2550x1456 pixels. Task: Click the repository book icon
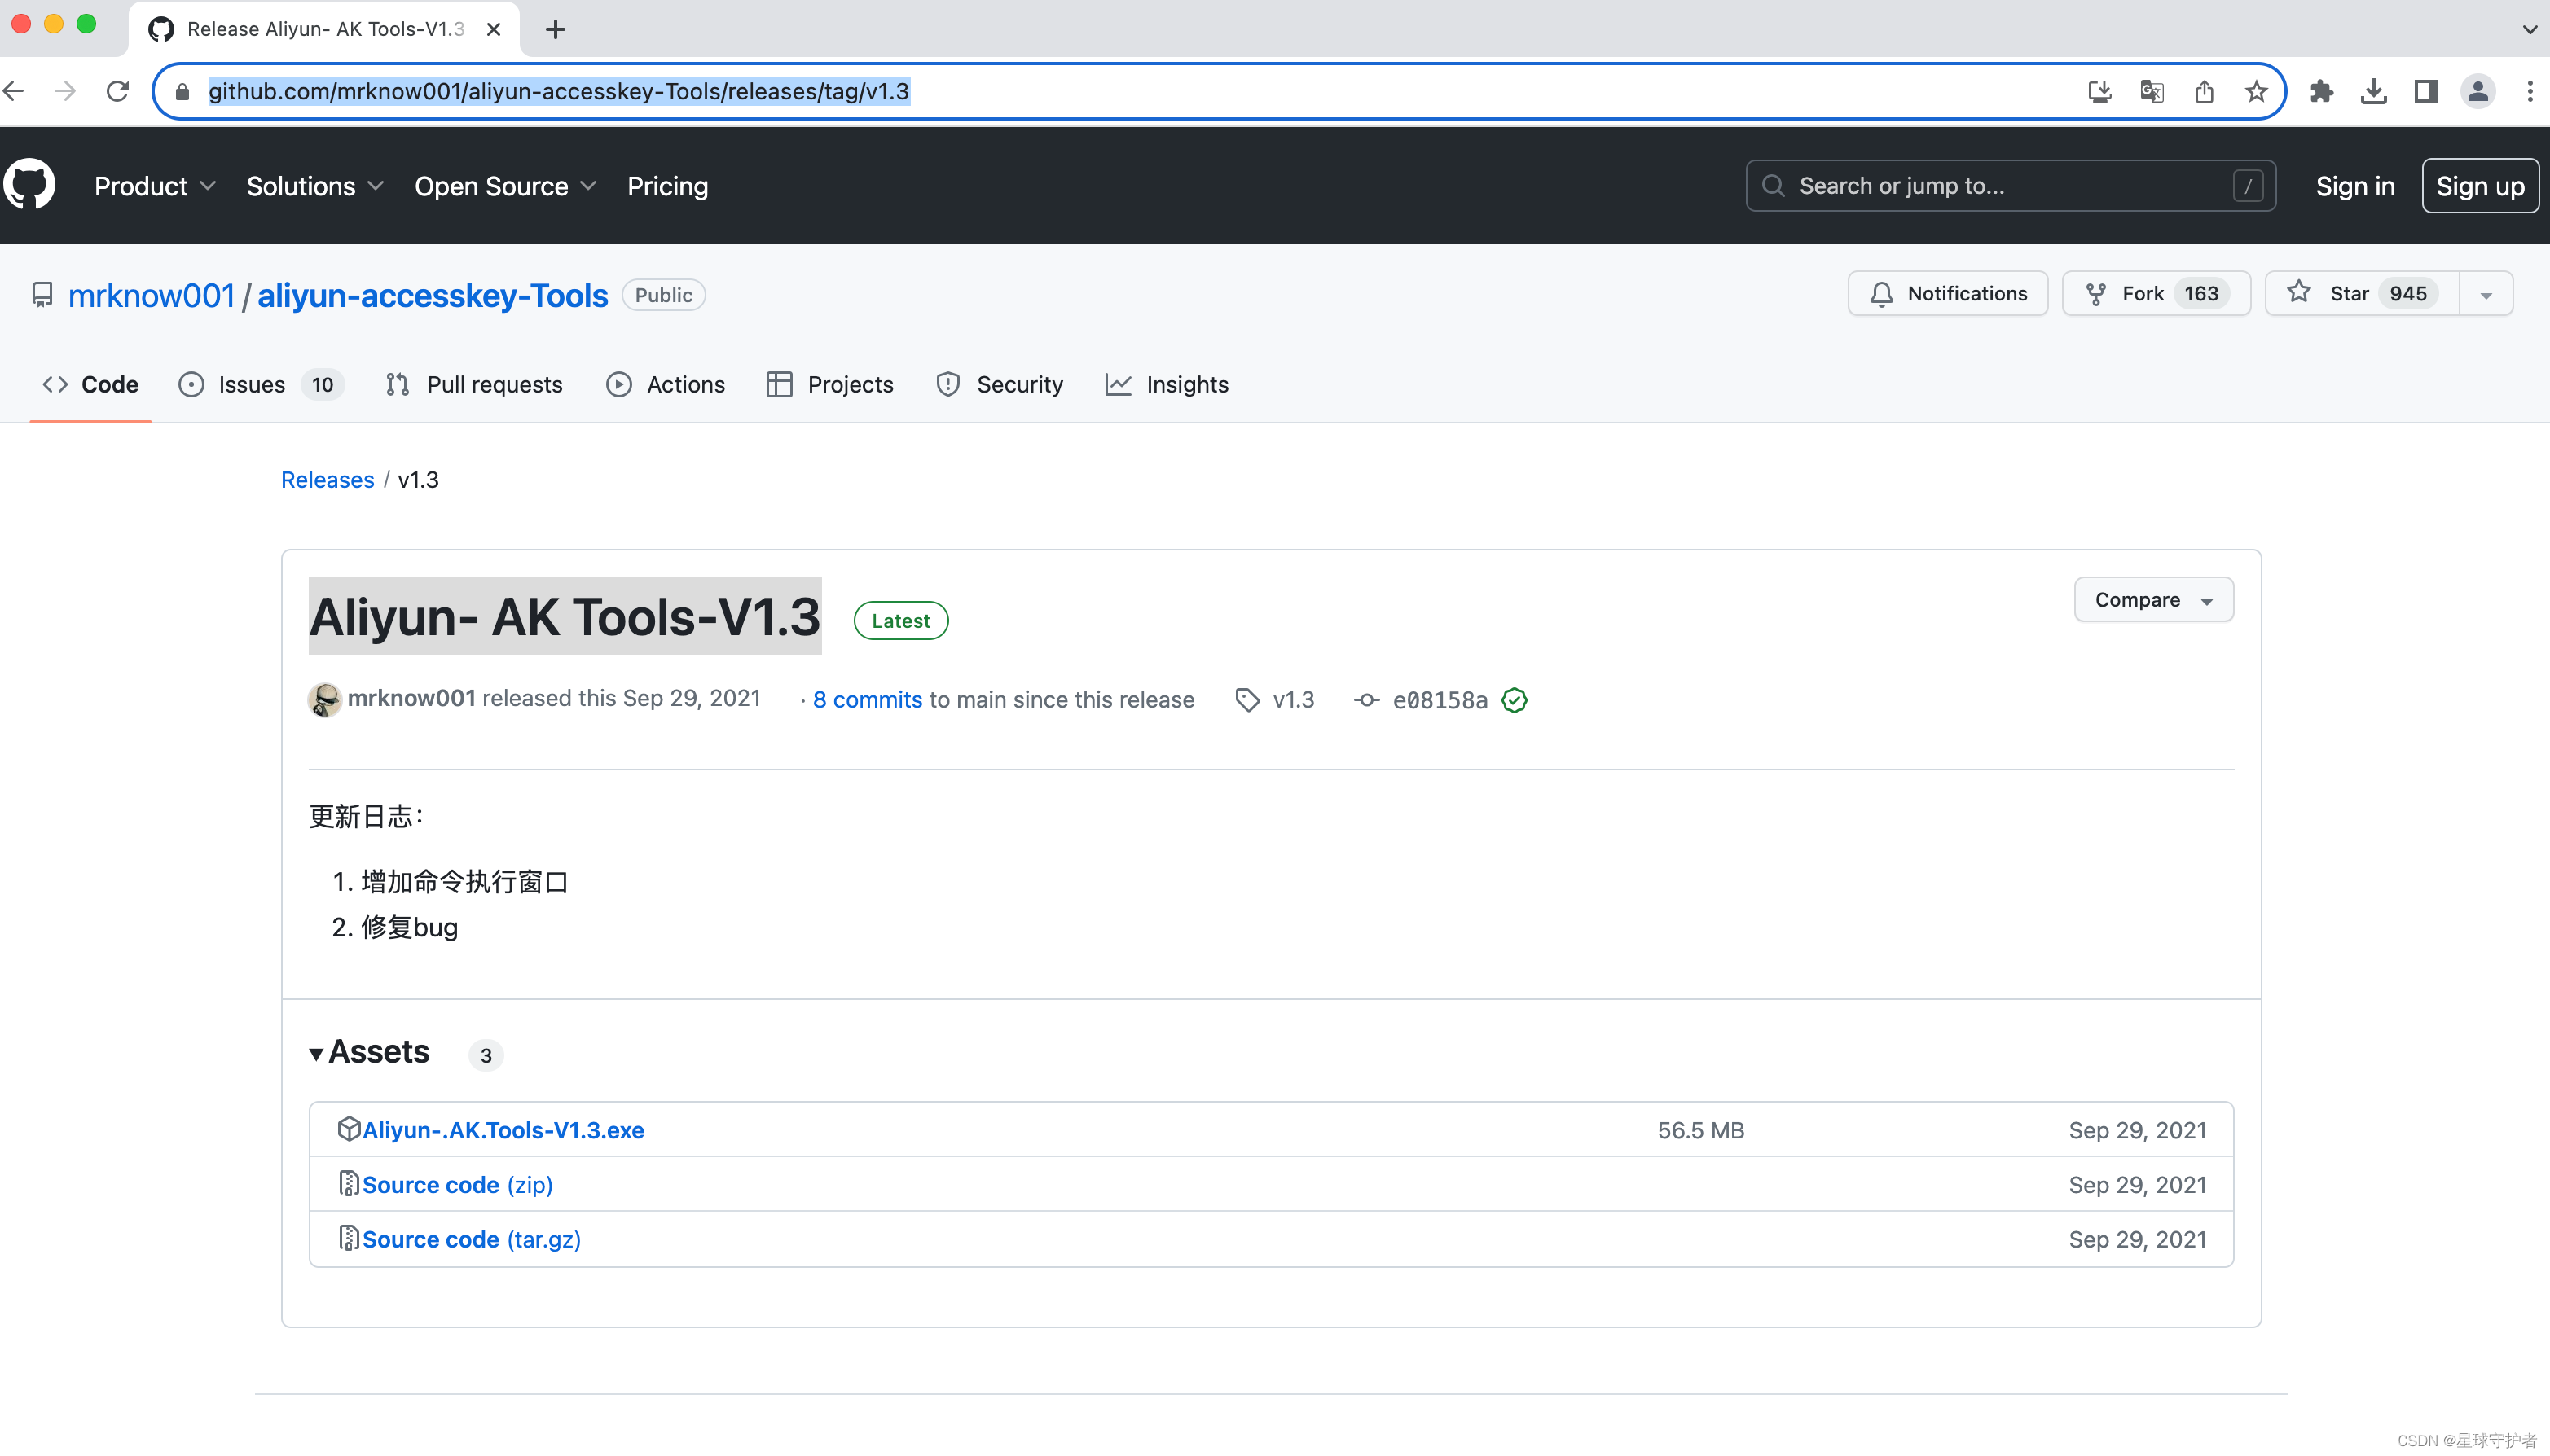point(42,294)
